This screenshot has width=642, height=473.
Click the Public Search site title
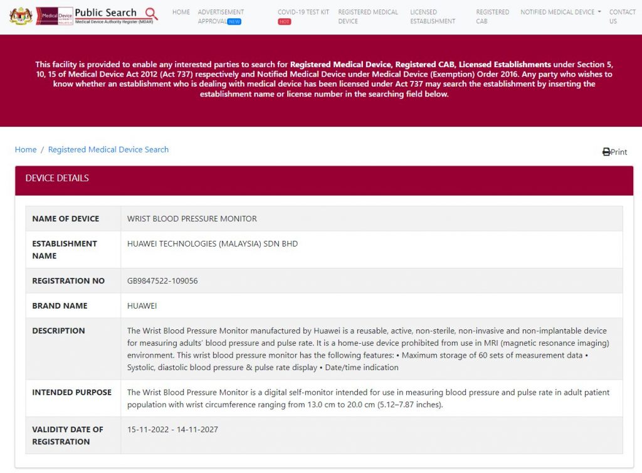click(105, 13)
